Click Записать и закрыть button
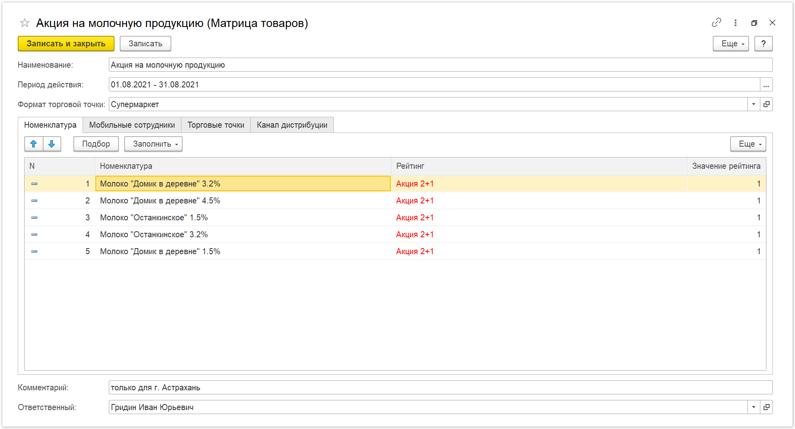This screenshot has width=795, height=429. [x=66, y=44]
